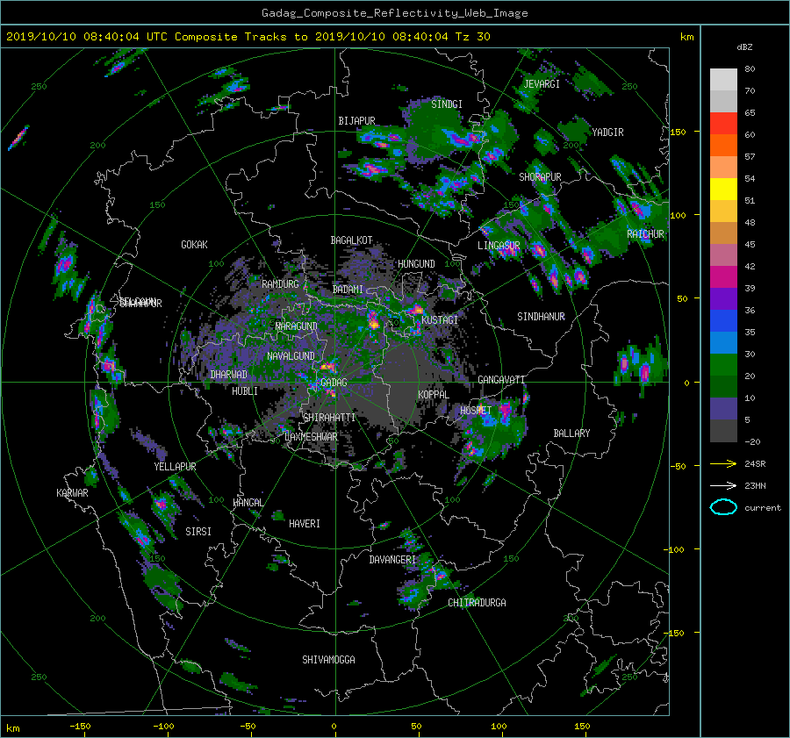The width and height of the screenshot is (790, 738).
Task: Click the 80 dBZ light gray legend swatch
Action: pos(723,79)
